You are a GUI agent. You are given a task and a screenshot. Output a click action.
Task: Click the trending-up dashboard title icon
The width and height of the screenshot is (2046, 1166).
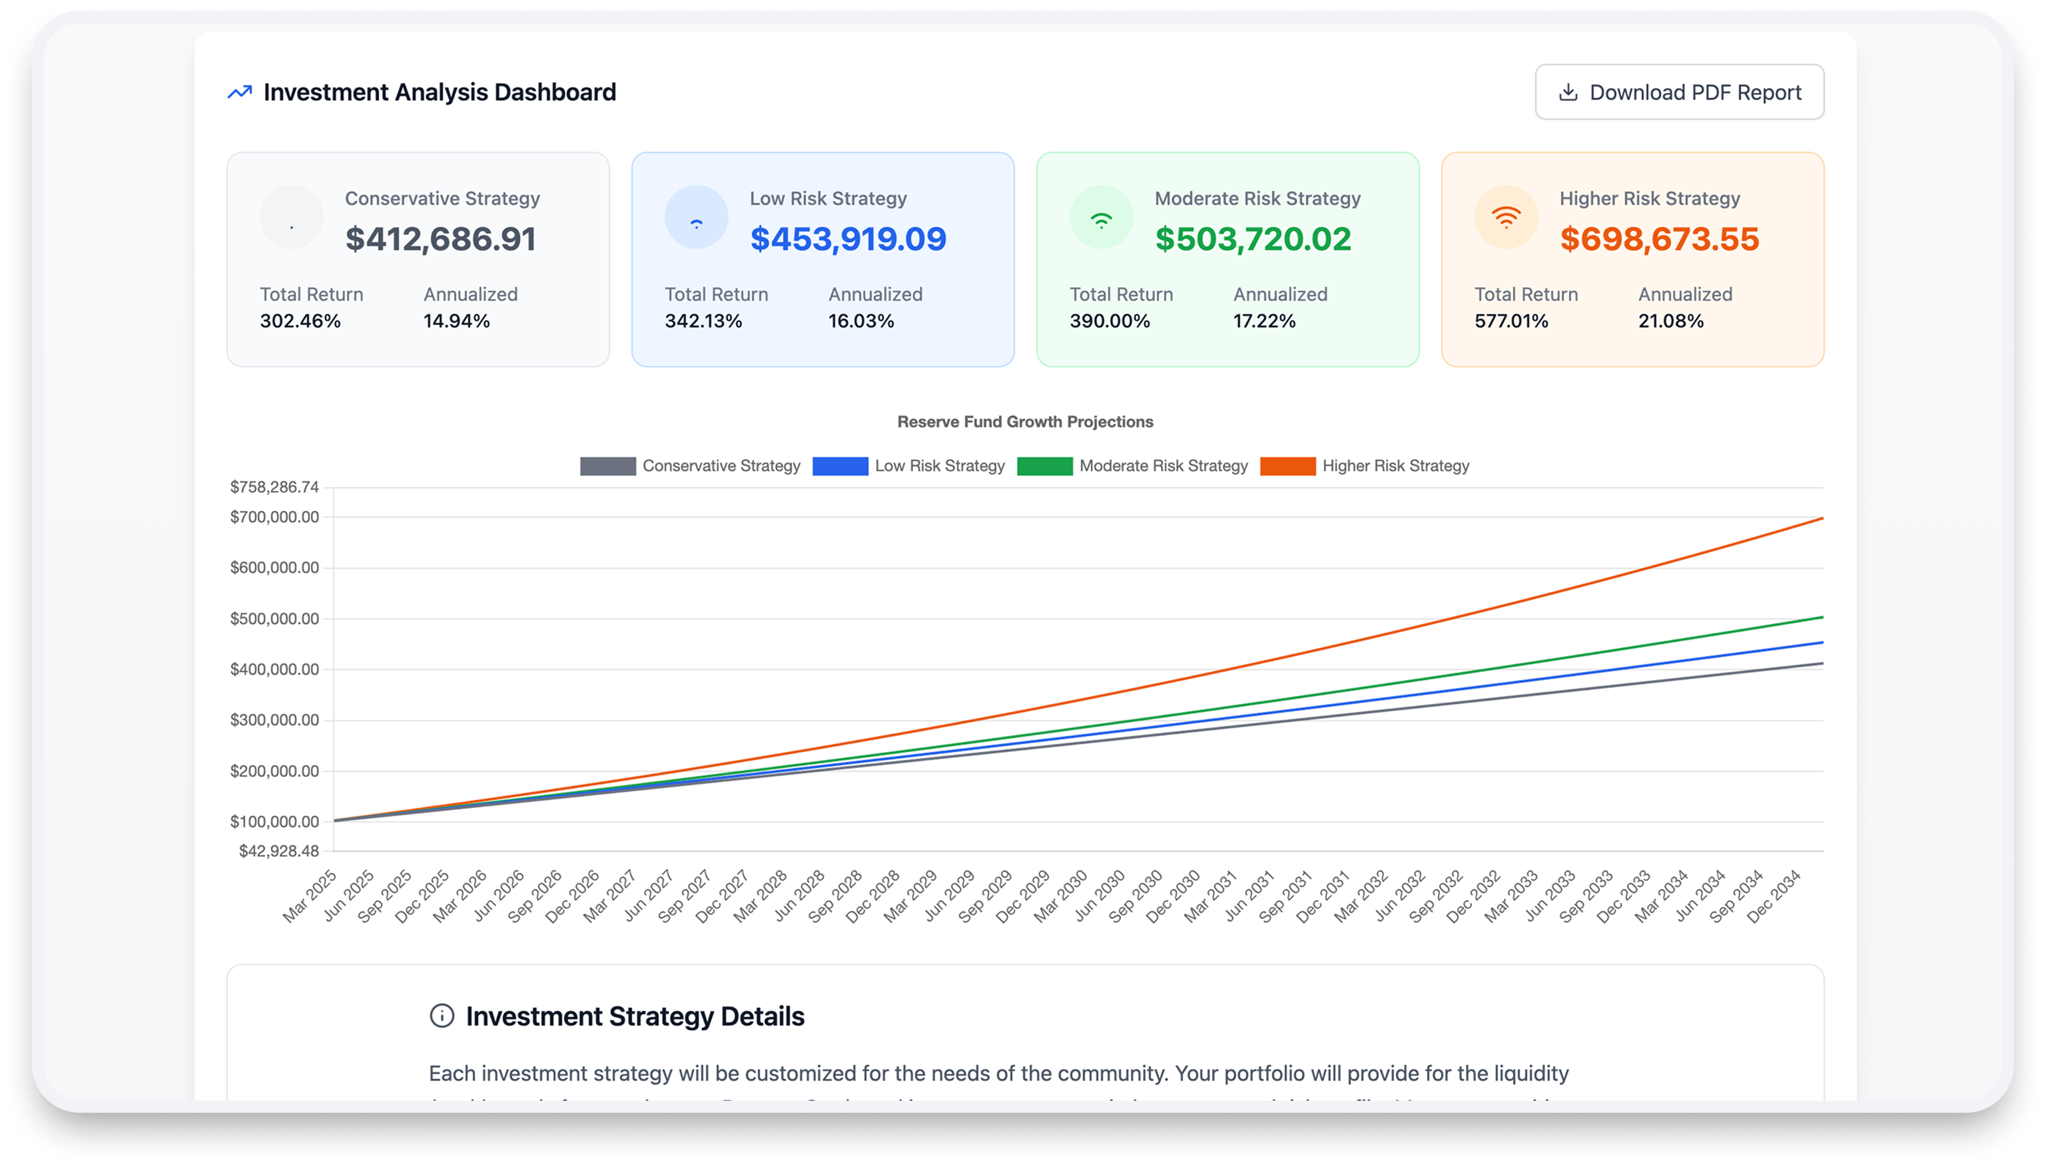(240, 92)
